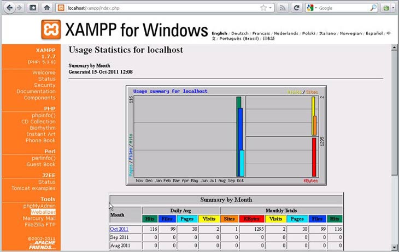Click the Apache Friends footer logo

coord(42,245)
